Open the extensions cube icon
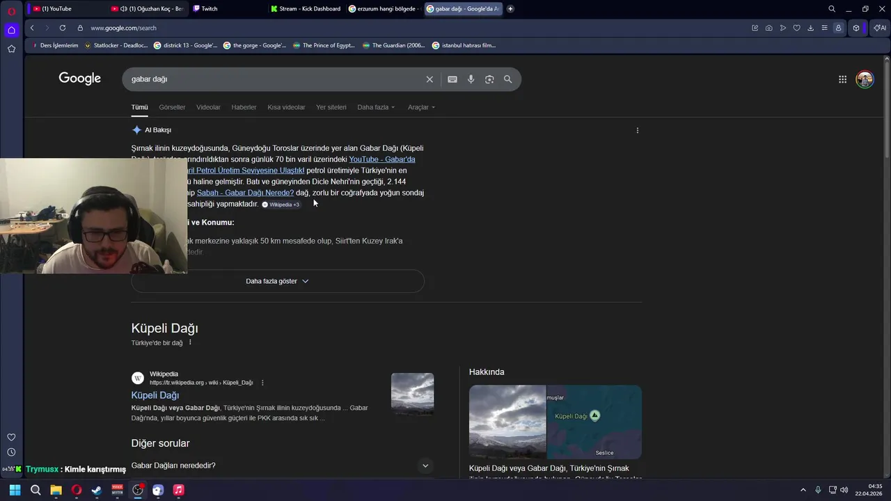The image size is (891, 501). [856, 28]
